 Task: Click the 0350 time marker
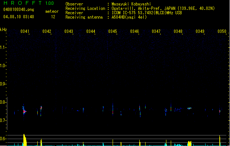(x=222, y=31)
